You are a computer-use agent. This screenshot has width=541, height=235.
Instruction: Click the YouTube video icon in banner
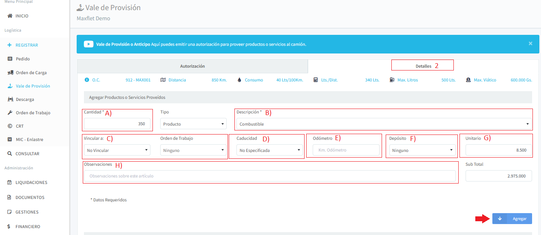[89, 44]
